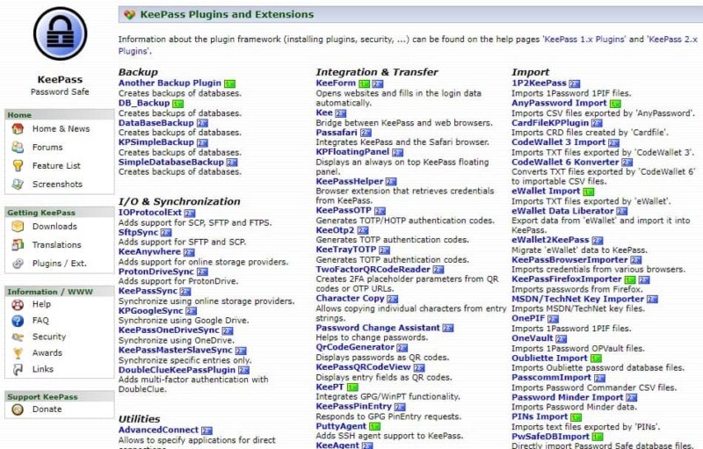Image resolution: width=703 pixels, height=449 pixels.
Task: Open the QrCodeGenerator plugin link
Action: [355, 347]
